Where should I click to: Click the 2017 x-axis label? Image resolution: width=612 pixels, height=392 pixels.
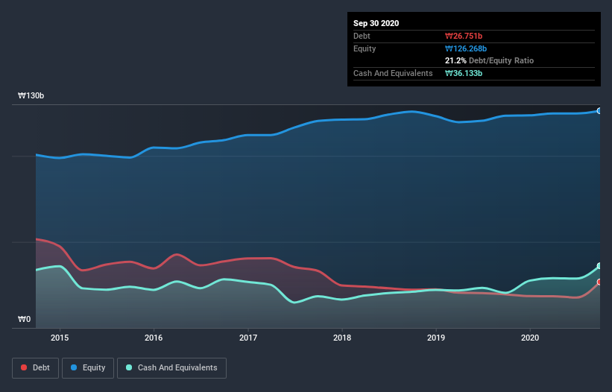(x=247, y=338)
